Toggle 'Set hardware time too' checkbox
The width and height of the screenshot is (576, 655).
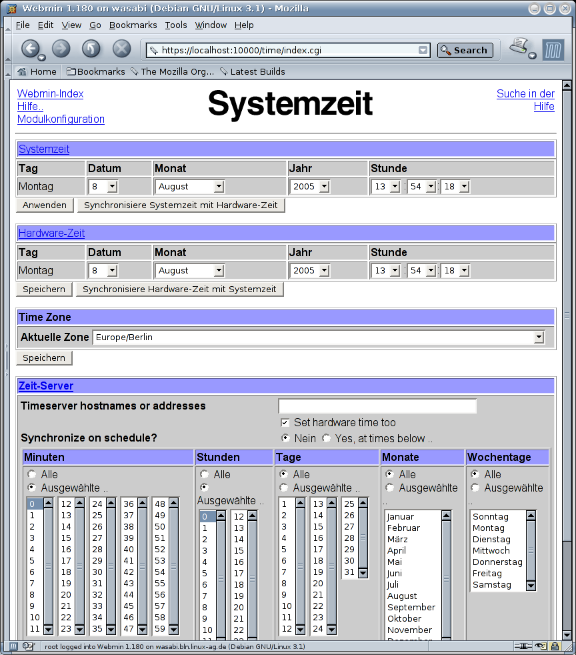click(x=285, y=422)
